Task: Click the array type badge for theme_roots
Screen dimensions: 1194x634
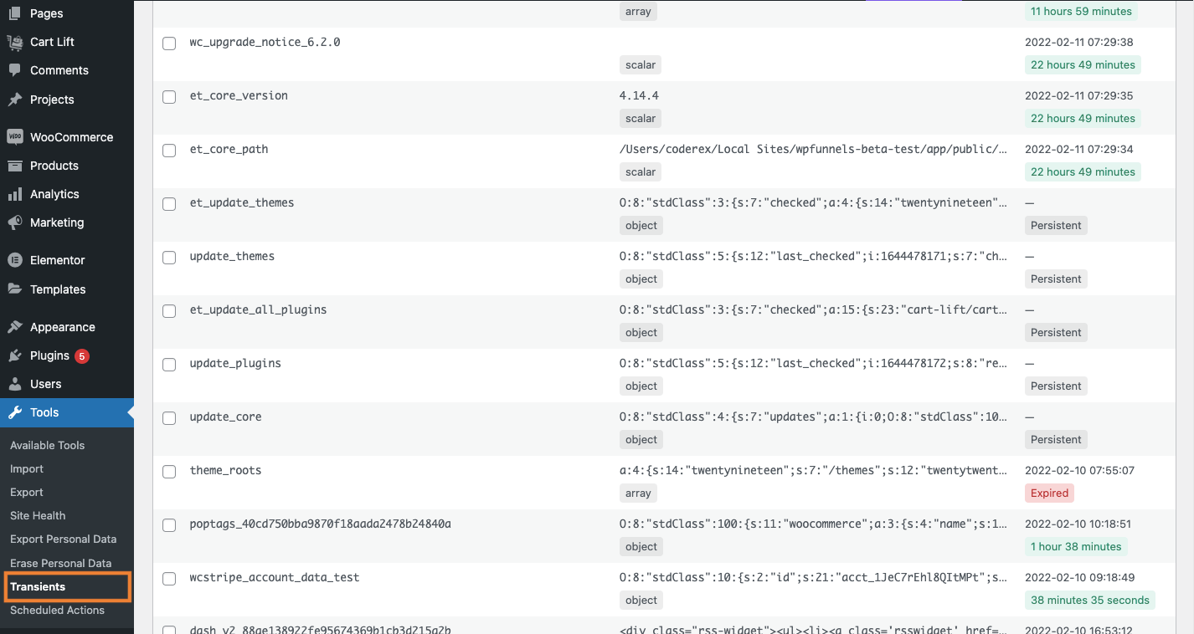Action: pos(638,493)
